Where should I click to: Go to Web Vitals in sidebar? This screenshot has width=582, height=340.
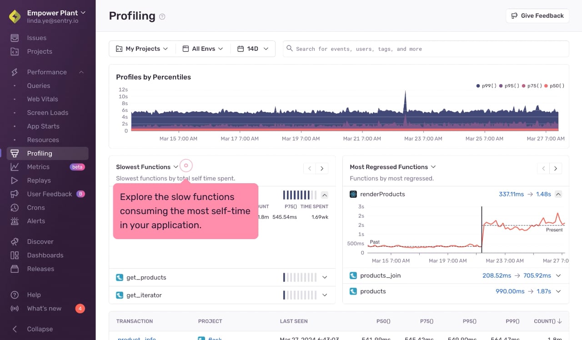42,99
